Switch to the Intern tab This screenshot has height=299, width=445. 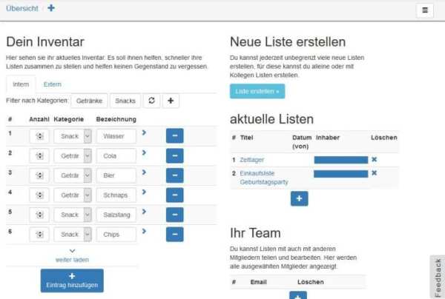(21, 84)
